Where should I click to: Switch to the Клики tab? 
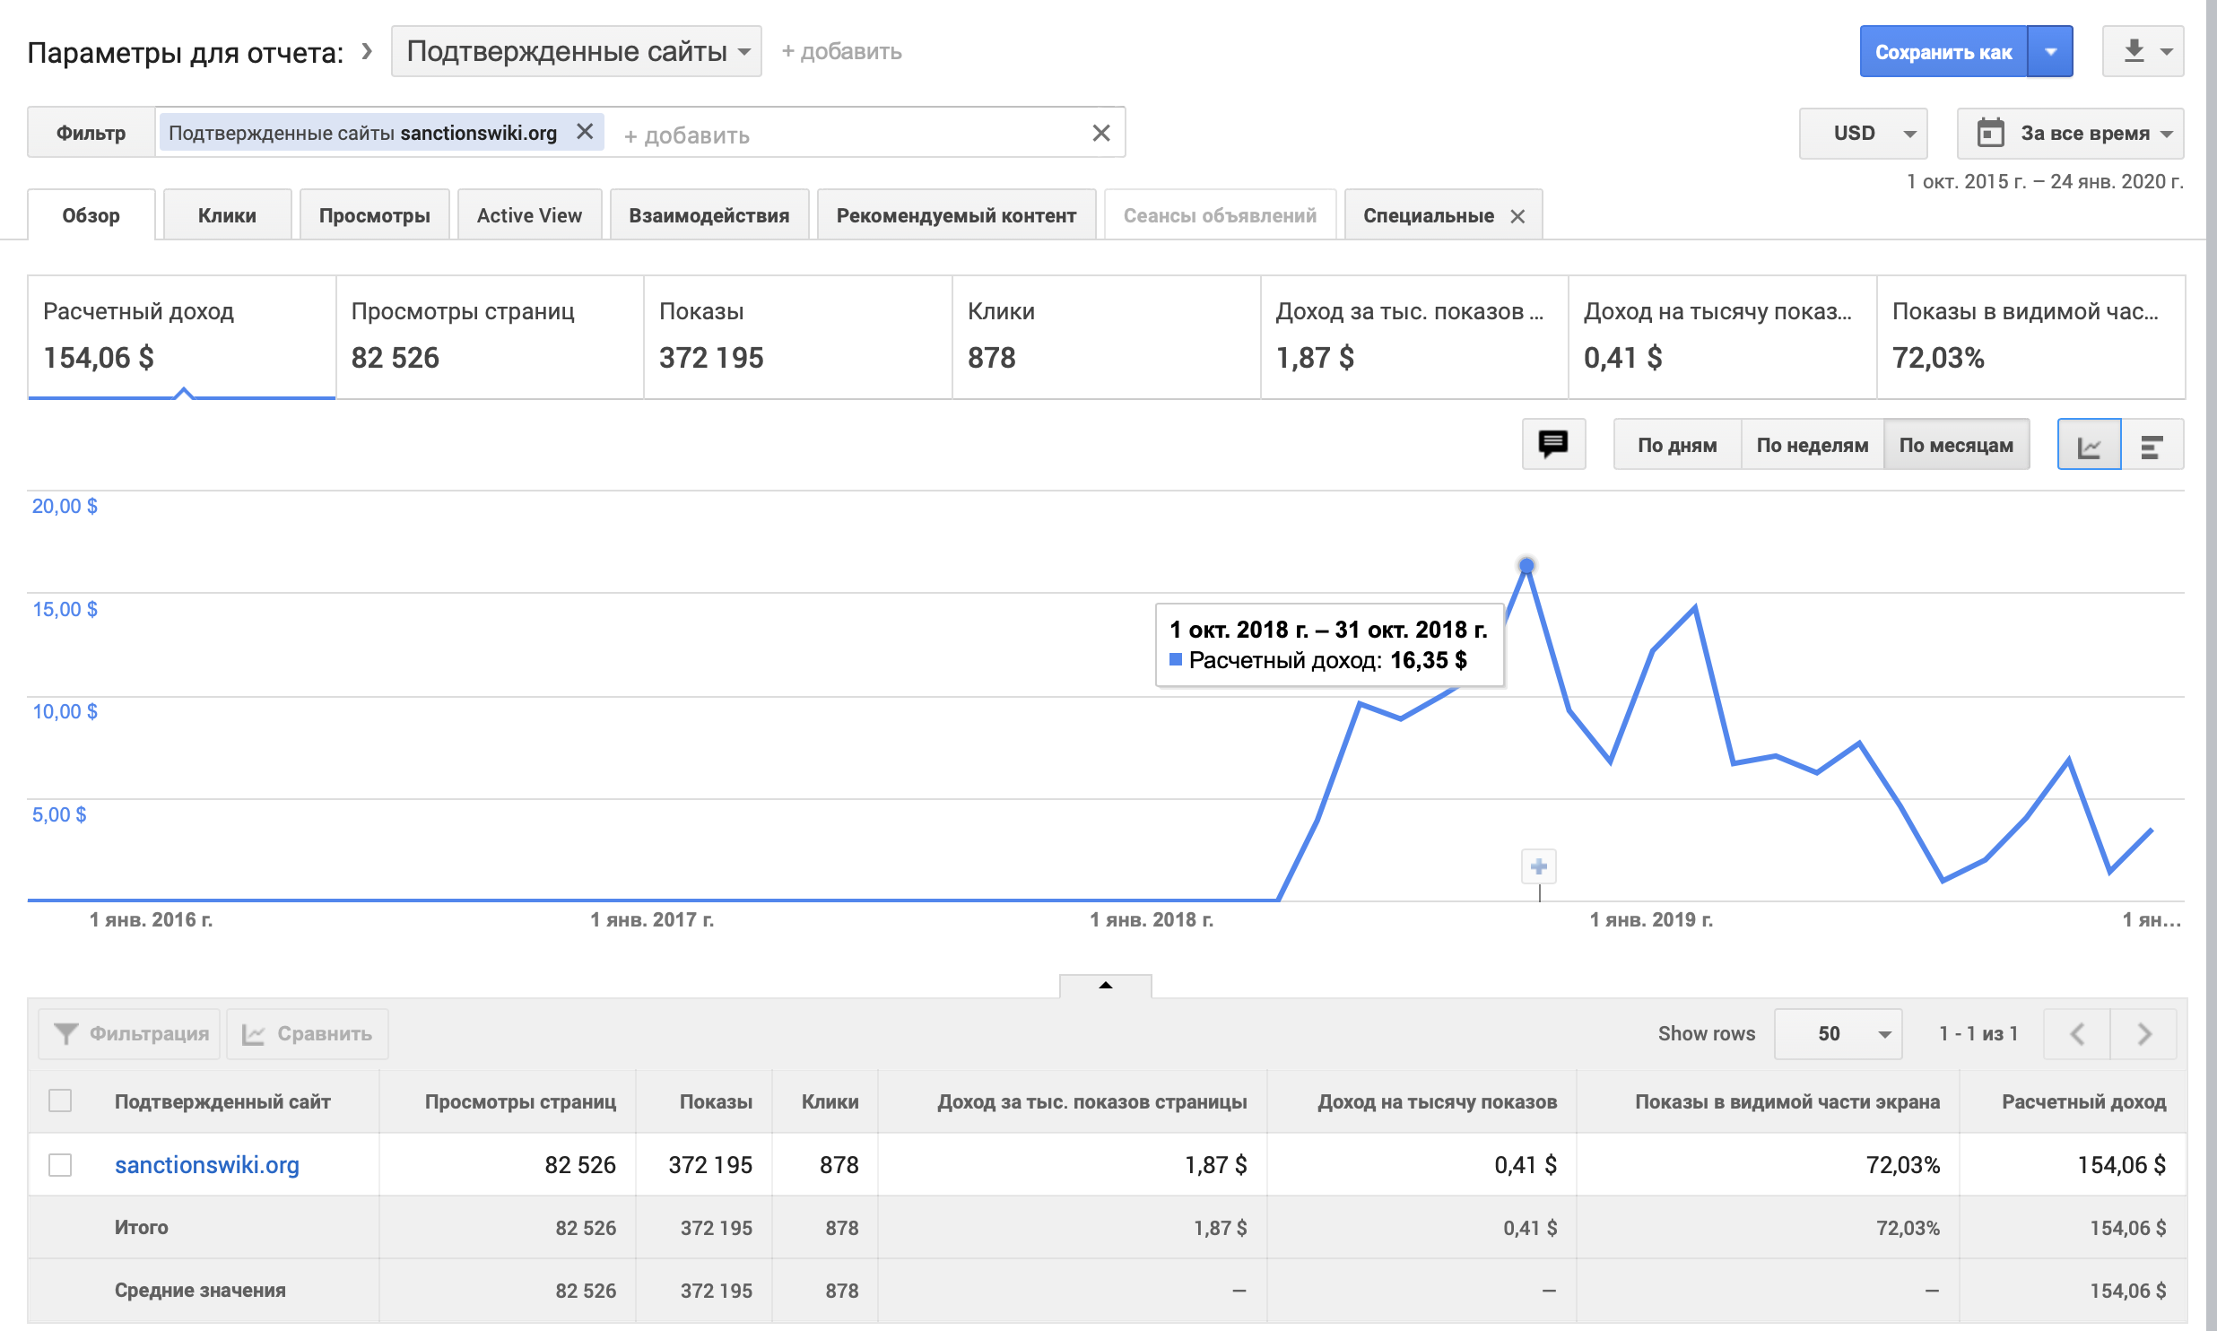[x=227, y=215]
